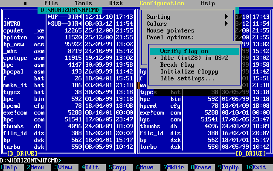Select cputype asm in left panel

coord(68,58)
